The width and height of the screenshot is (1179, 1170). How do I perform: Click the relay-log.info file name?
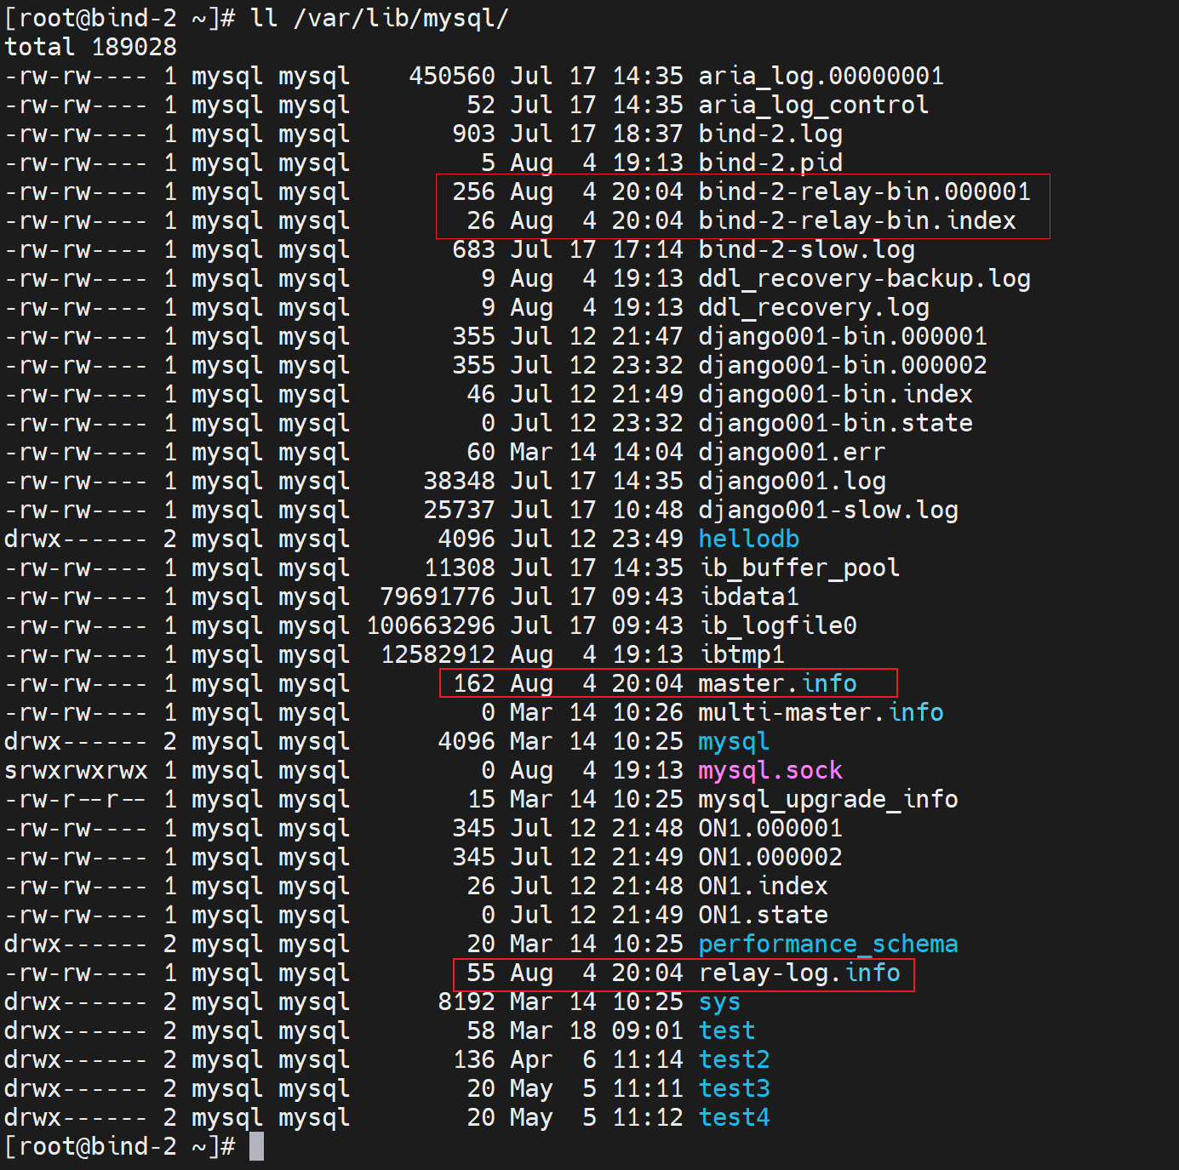(798, 973)
